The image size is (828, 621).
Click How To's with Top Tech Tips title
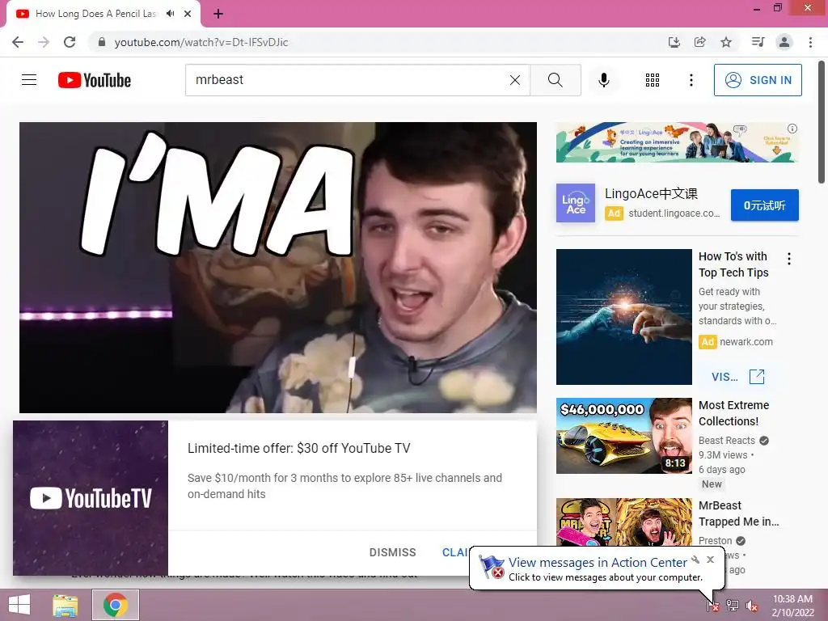pos(733,264)
